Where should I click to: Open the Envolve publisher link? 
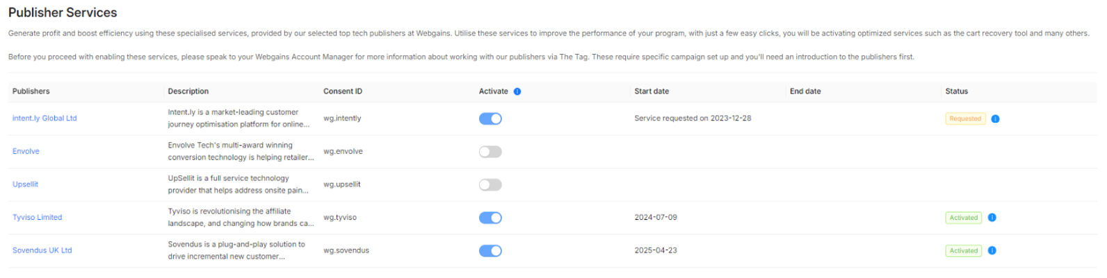pos(26,151)
